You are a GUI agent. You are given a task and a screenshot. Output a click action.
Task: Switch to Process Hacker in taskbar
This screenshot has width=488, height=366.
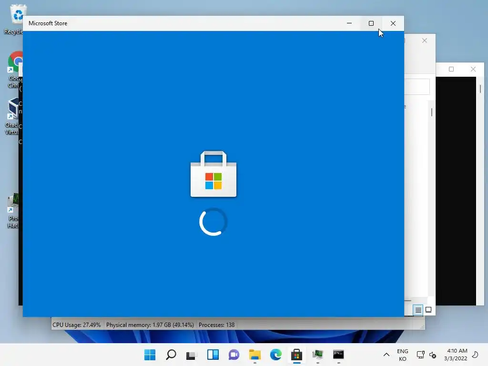(318, 355)
